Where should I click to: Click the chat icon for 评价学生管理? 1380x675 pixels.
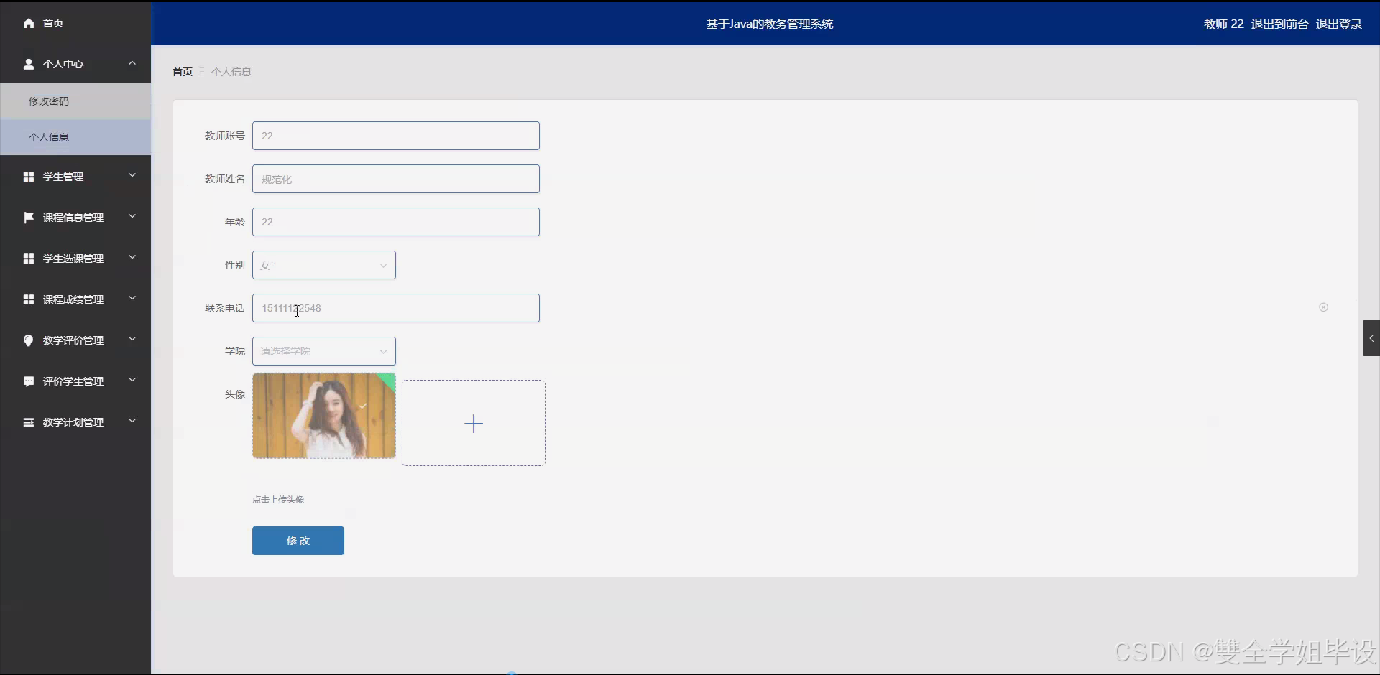click(29, 381)
